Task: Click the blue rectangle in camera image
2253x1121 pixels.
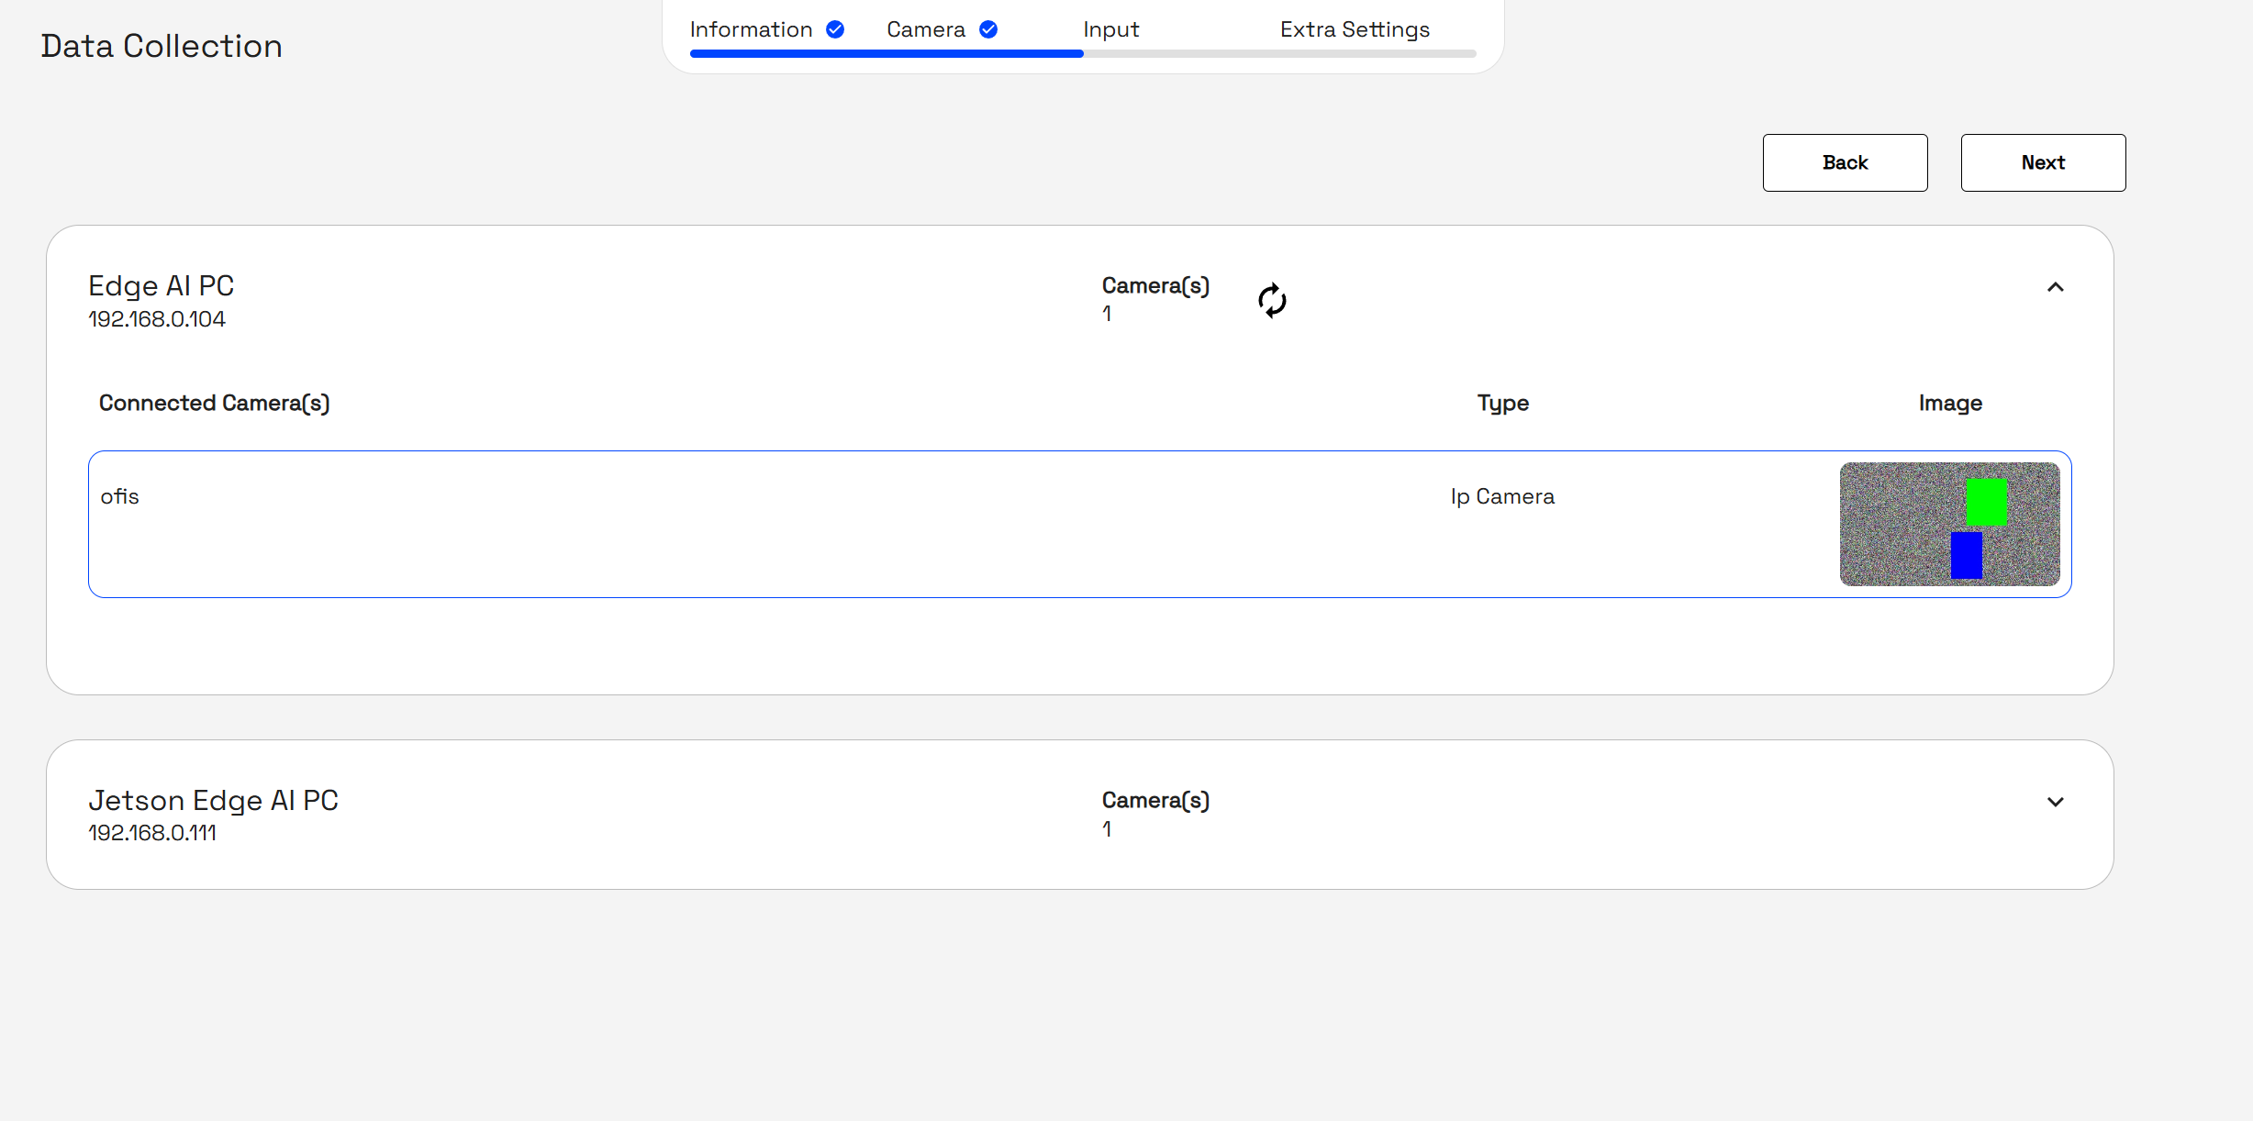Action: coord(1966,555)
